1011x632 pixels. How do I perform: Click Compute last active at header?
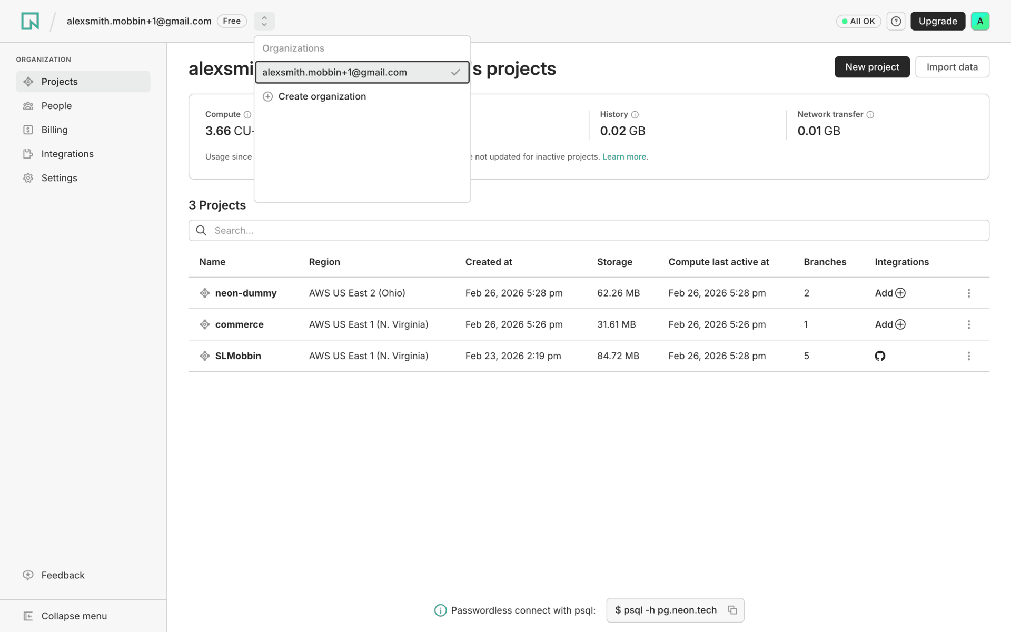[719, 262]
